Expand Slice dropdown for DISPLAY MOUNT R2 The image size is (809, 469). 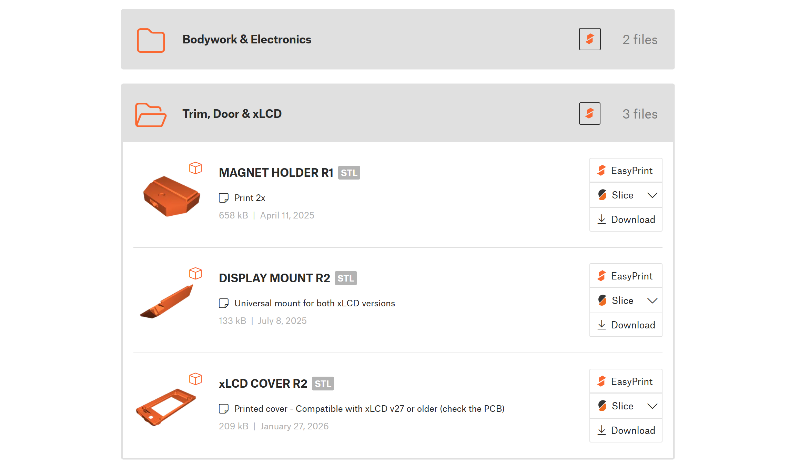pyautogui.click(x=652, y=301)
